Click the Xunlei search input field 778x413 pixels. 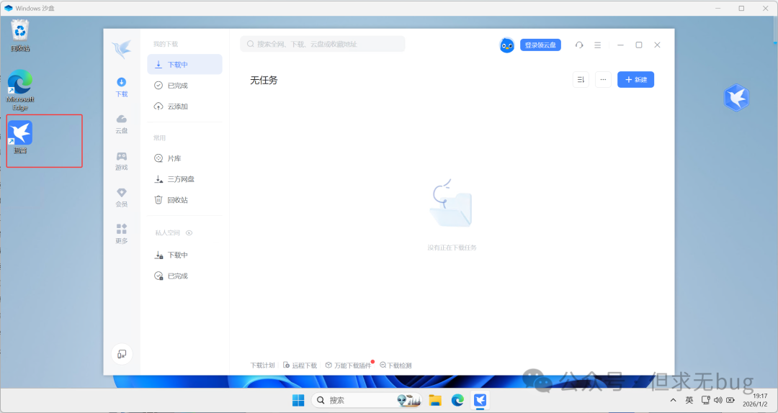[323, 44]
